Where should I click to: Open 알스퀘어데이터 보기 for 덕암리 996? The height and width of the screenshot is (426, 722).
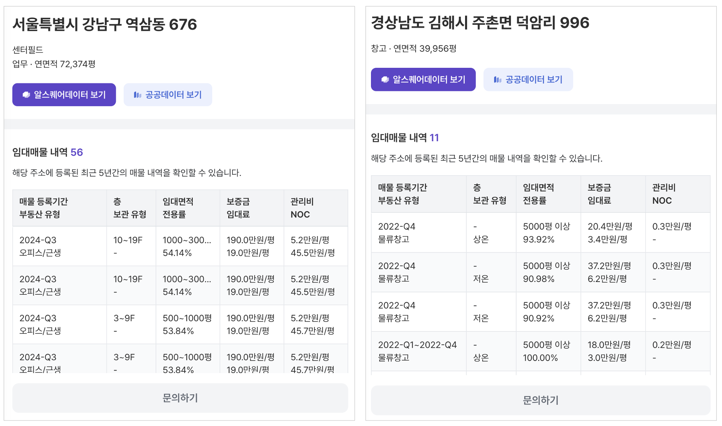[429, 80]
